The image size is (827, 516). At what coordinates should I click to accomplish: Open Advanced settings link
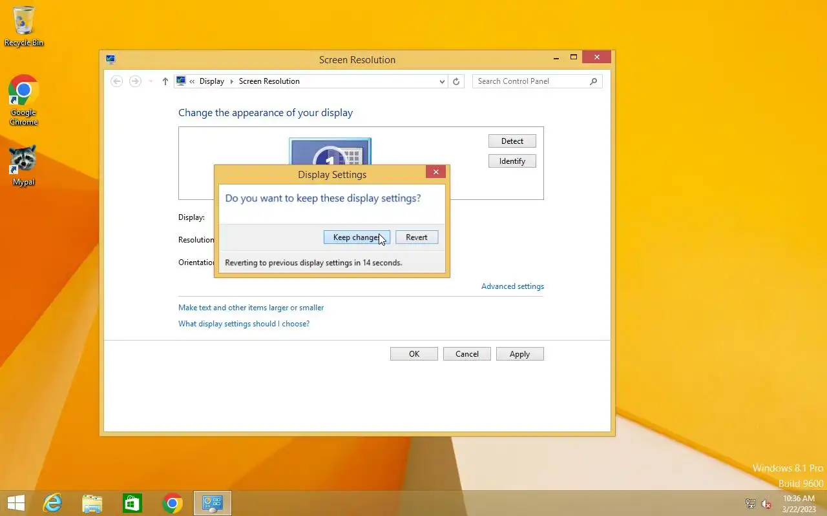(512, 286)
